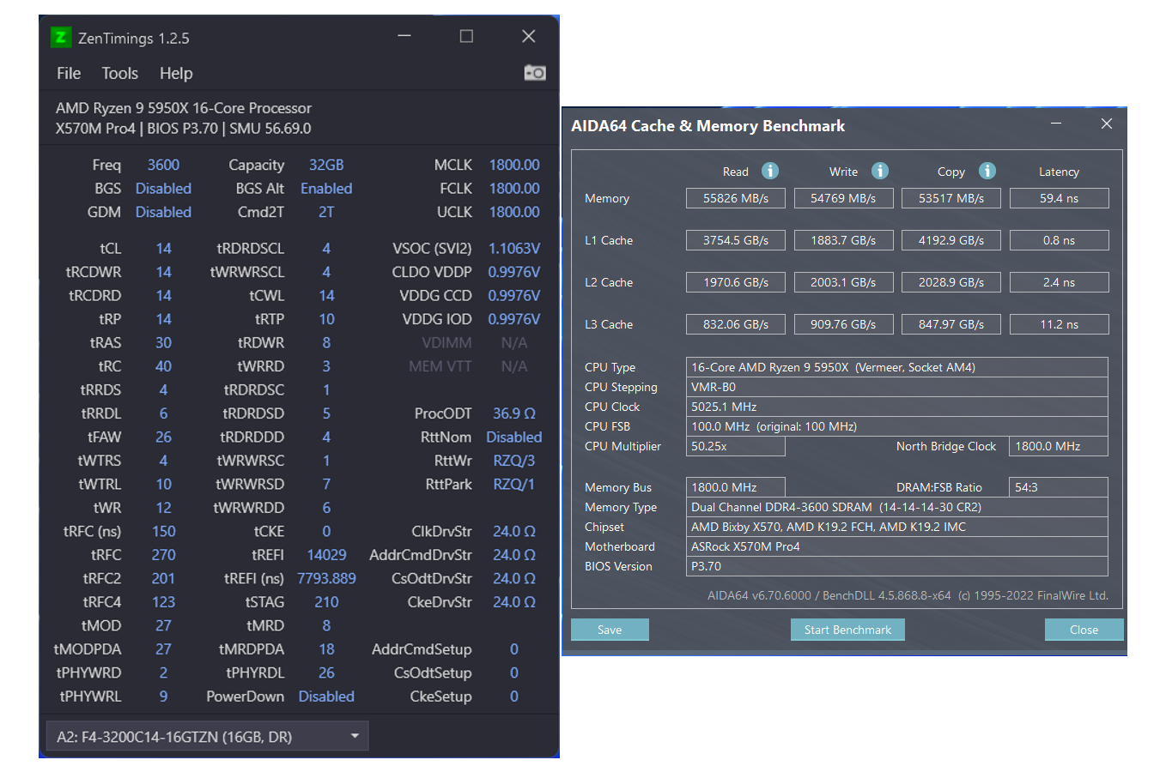Click the Memory Read value 55826 MB/s
This screenshot has width=1160, height=766.
pos(736,198)
